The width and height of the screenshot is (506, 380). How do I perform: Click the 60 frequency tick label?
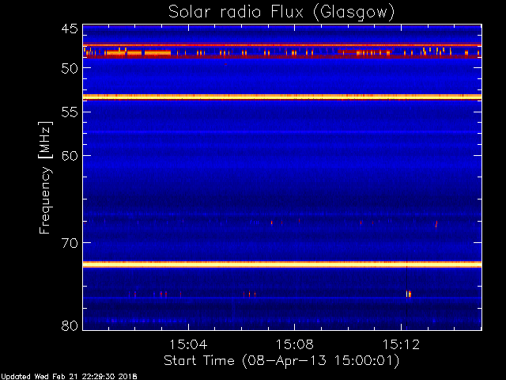pos(70,156)
